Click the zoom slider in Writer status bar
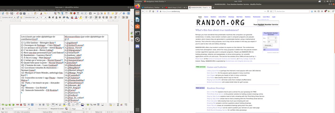 tap(122, 112)
